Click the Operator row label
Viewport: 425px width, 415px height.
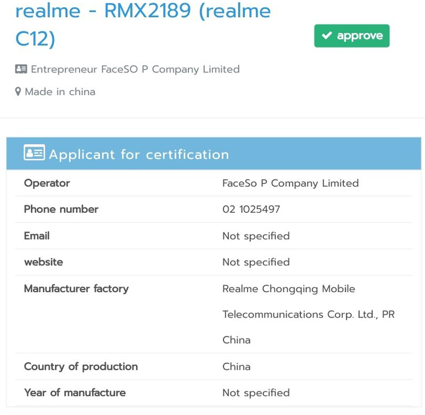click(x=47, y=183)
